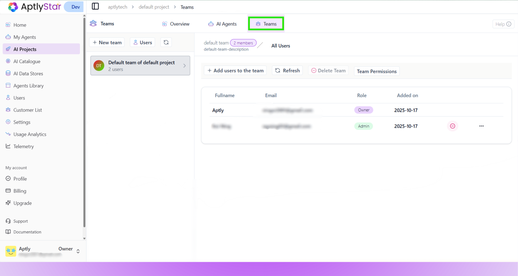Refresh the team list with the refresh icon
This screenshot has height=276, width=518.
tap(166, 42)
